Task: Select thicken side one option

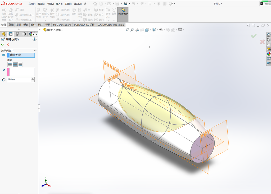Action: point(10,64)
